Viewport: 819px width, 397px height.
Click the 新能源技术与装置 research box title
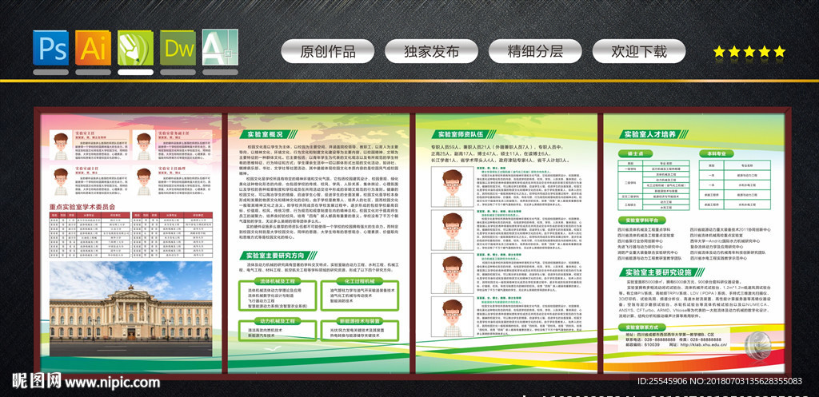click(359, 321)
